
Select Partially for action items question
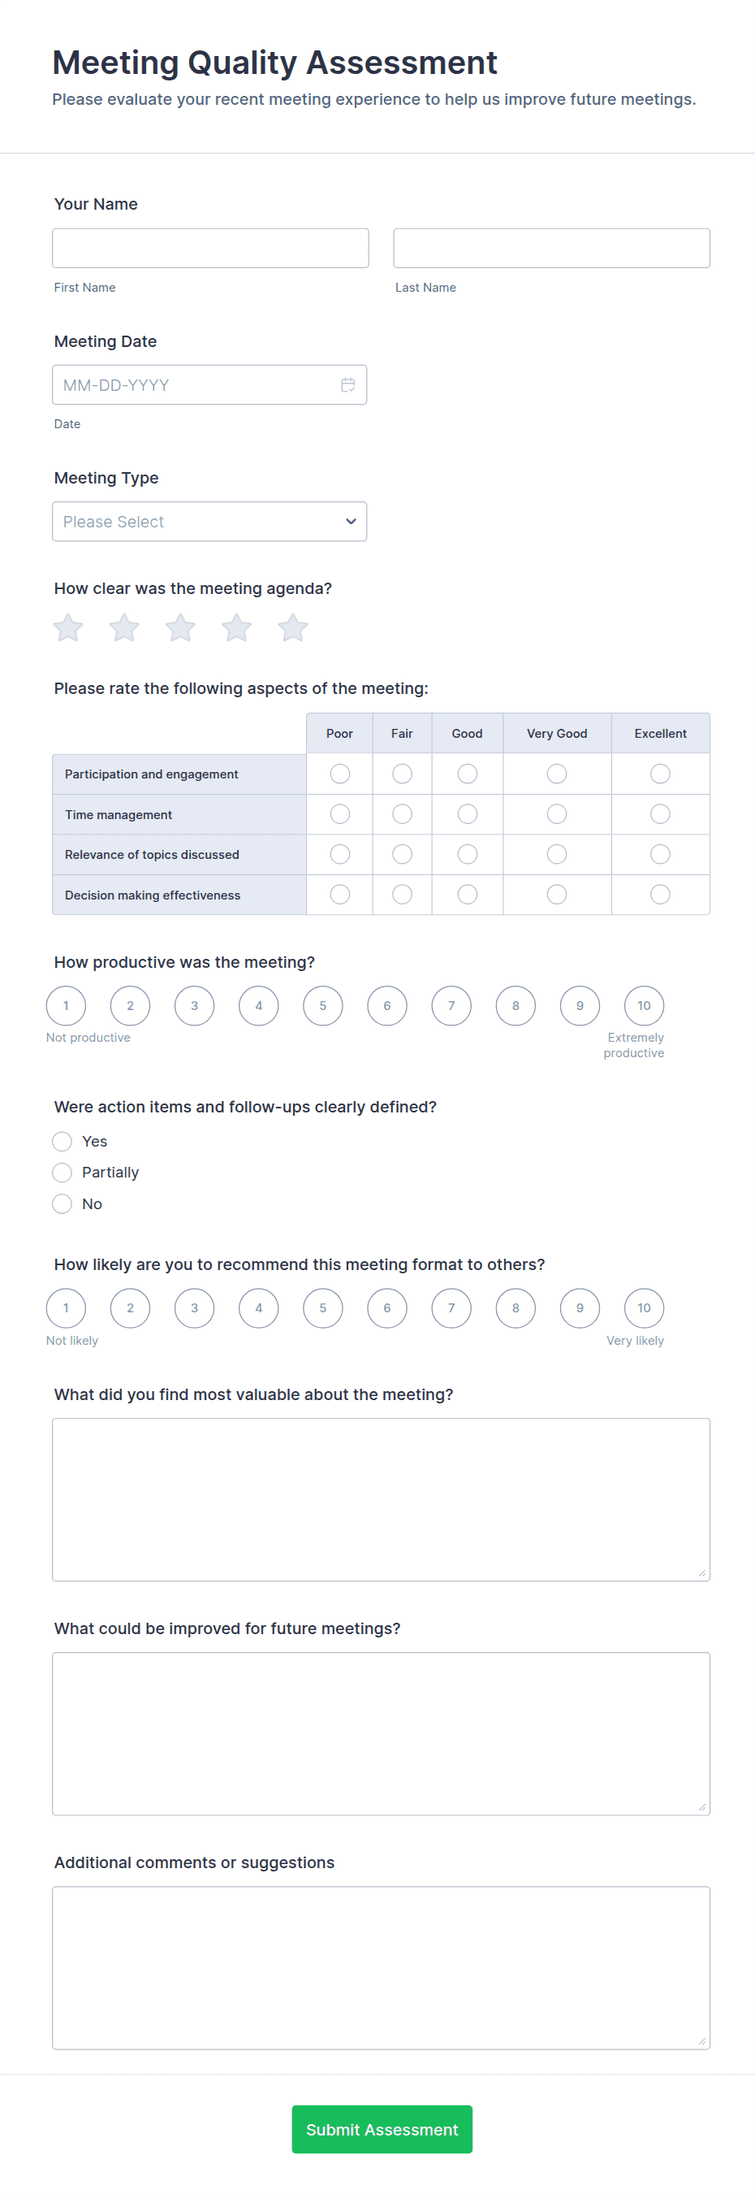point(63,1173)
